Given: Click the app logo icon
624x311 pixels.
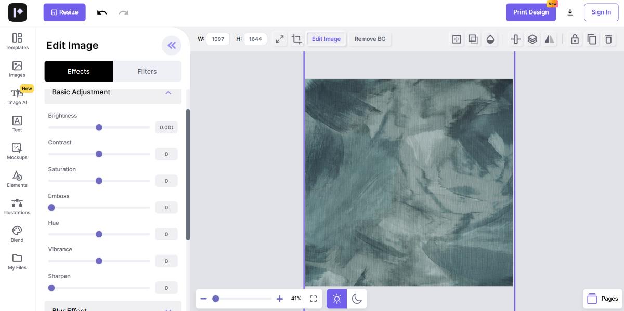Looking at the screenshot, I should [x=17, y=12].
